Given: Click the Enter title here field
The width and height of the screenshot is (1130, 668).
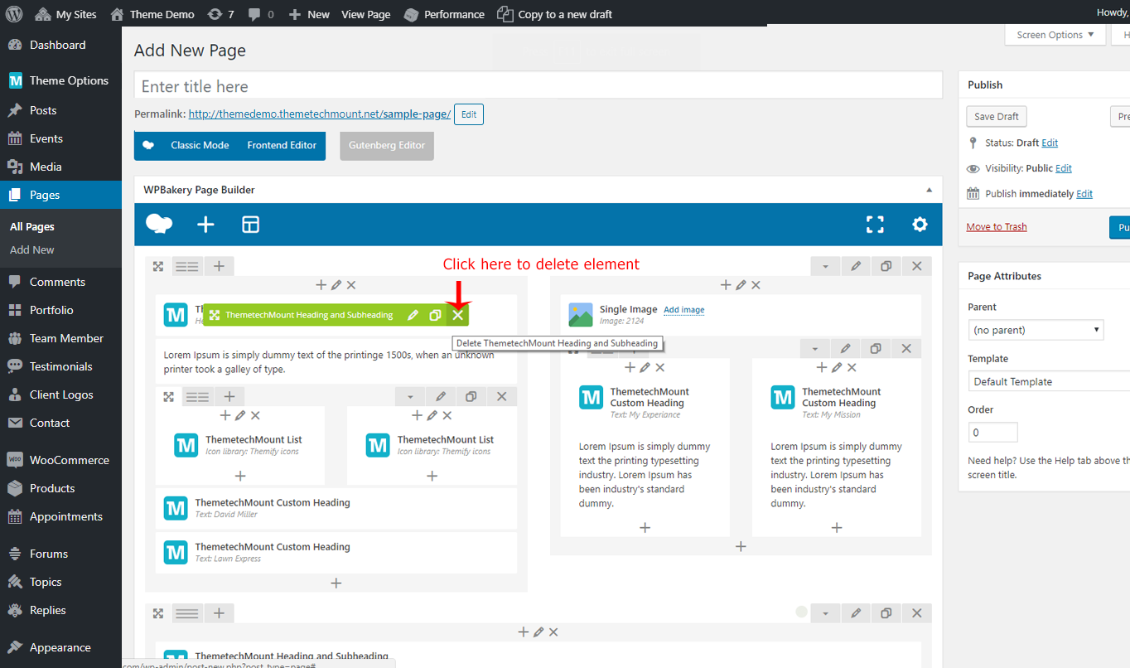Looking at the screenshot, I should point(538,86).
